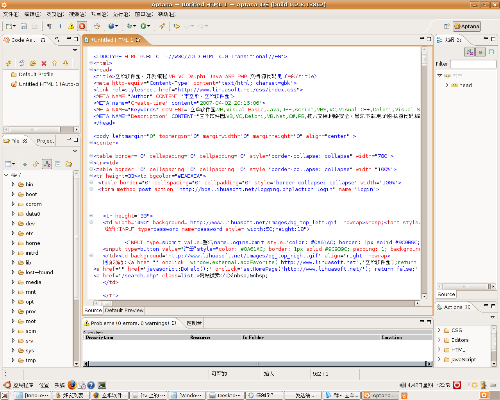500x400 pixels.
Task: Toggle A-Z sorting in the File panel
Action: [x=47, y=164]
